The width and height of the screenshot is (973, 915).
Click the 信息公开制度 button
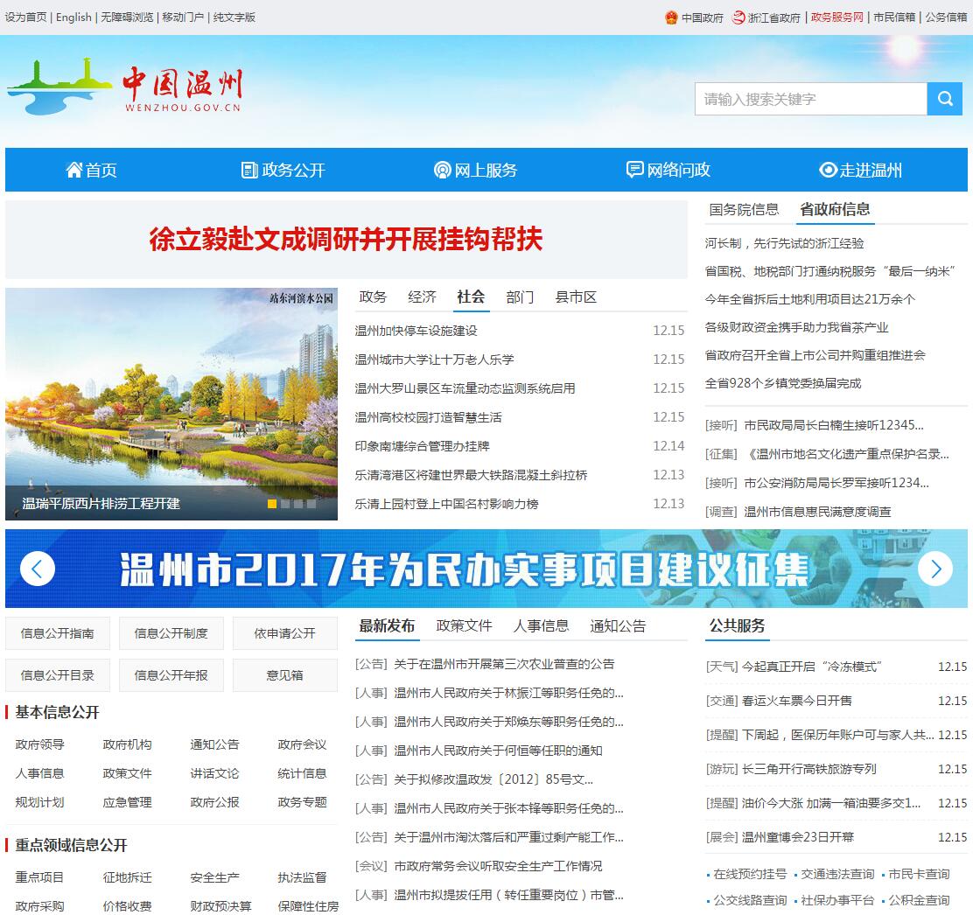pyautogui.click(x=171, y=633)
